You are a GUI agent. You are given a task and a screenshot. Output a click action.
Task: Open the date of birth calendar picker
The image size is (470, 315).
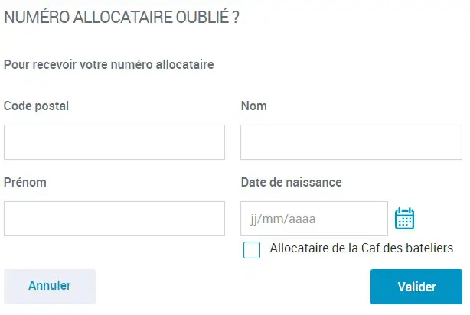point(404,219)
